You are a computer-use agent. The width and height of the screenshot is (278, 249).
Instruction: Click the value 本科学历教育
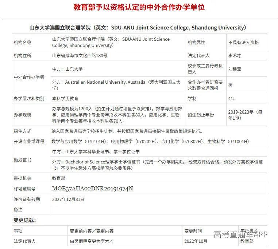point(65,98)
